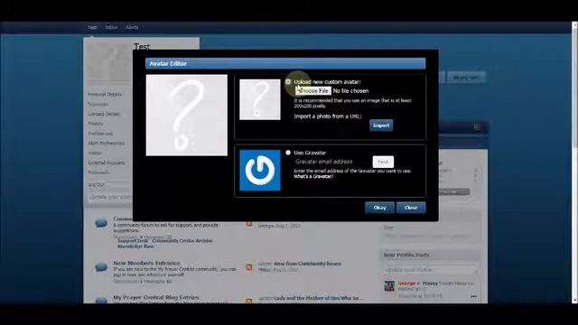Open the Support Desk sub-forum link
Image resolution: width=578 pixels, height=325 pixels.
point(133,241)
